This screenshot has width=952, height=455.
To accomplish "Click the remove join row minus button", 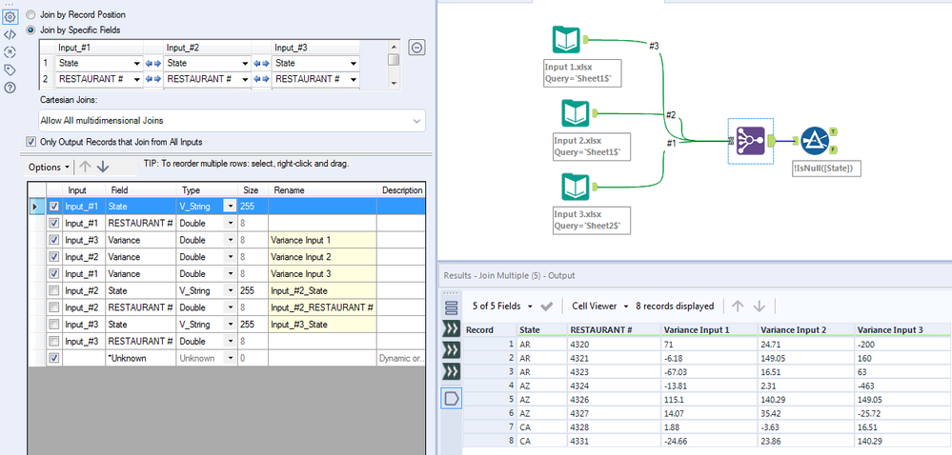I will [416, 48].
